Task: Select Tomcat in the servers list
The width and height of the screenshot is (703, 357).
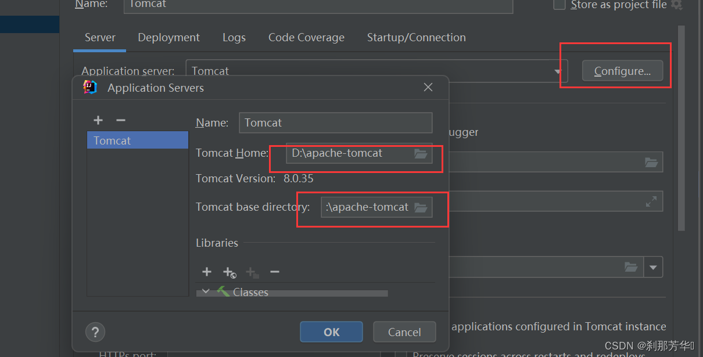Action: click(x=138, y=140)
